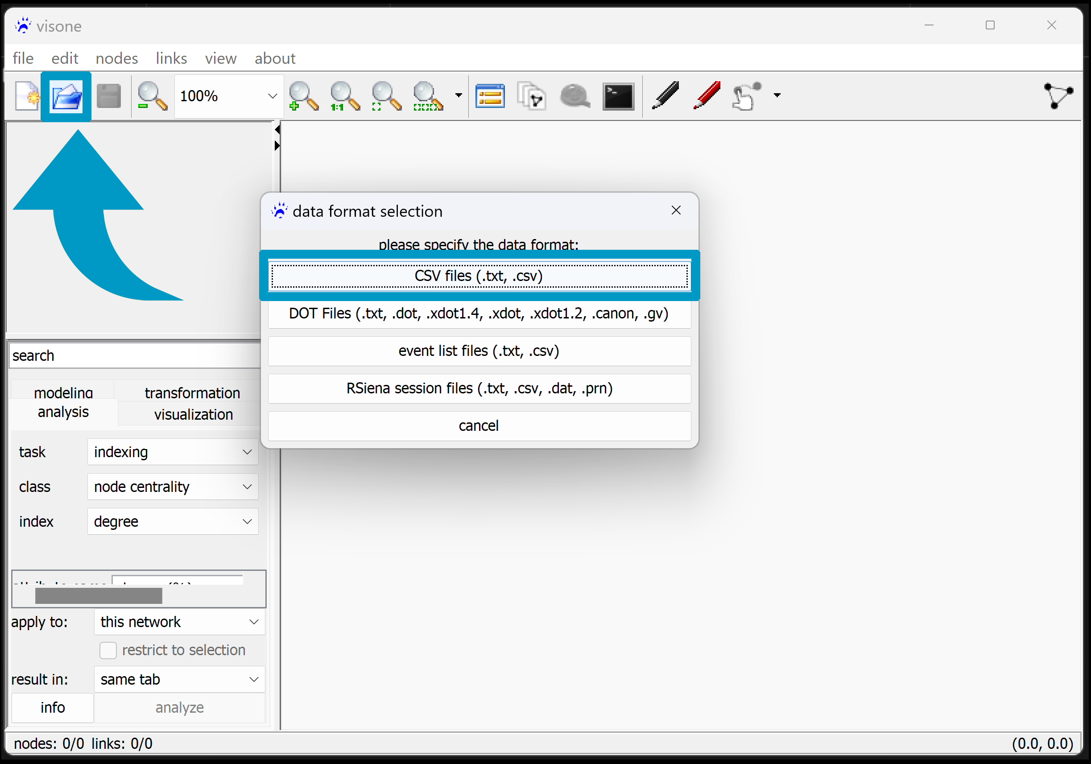This screenshot has width=1091, height=764.
Task: Open the task dropdown showing indexing
Action: pos(173,452)
